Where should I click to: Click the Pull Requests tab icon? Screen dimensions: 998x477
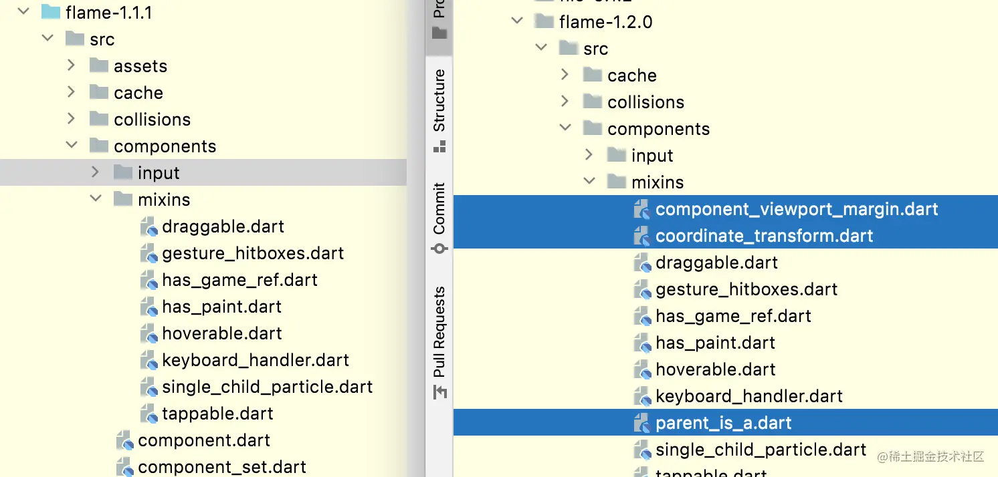pyautogui.click(x=439, y=392)
